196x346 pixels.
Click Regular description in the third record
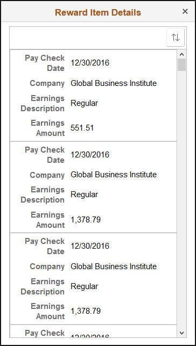click(84, 286)
